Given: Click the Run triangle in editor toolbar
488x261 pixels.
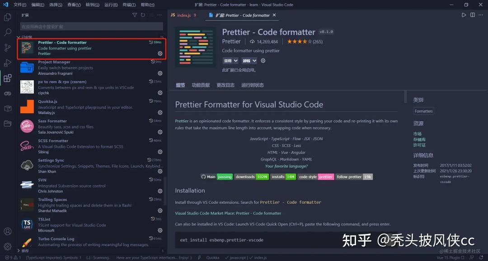Looking at the screenshot, I should (x=464, y=15).
